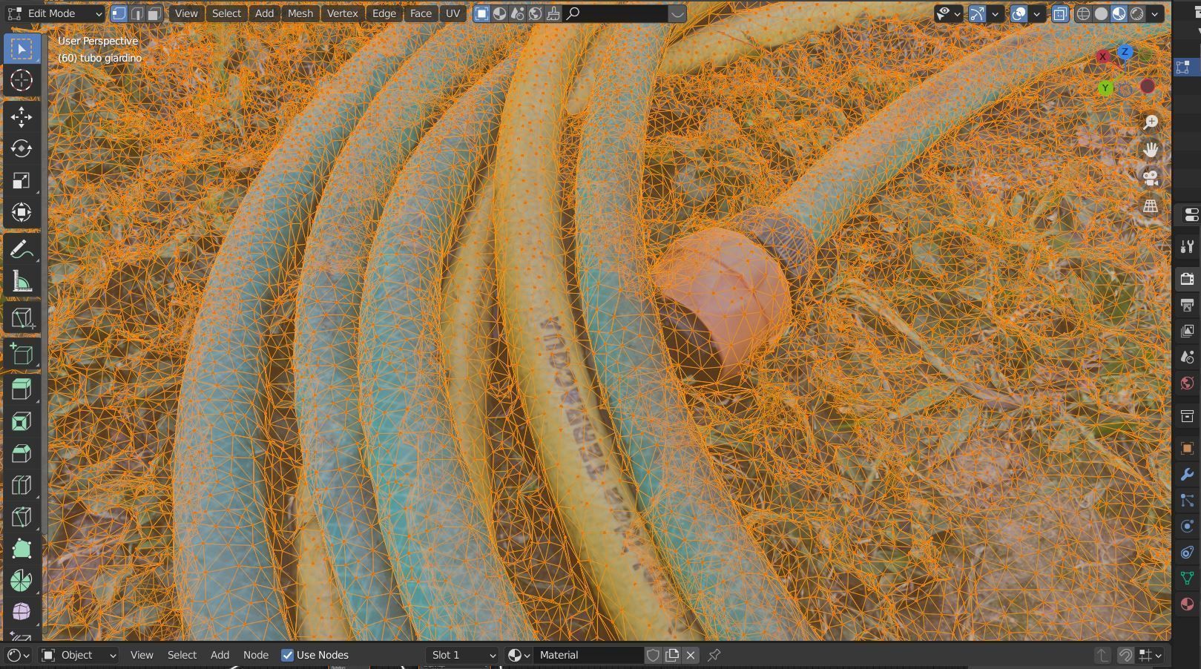Switch to wireframe viewport shading
The image size is (1201, 669).
click(x=1084, y=13)
